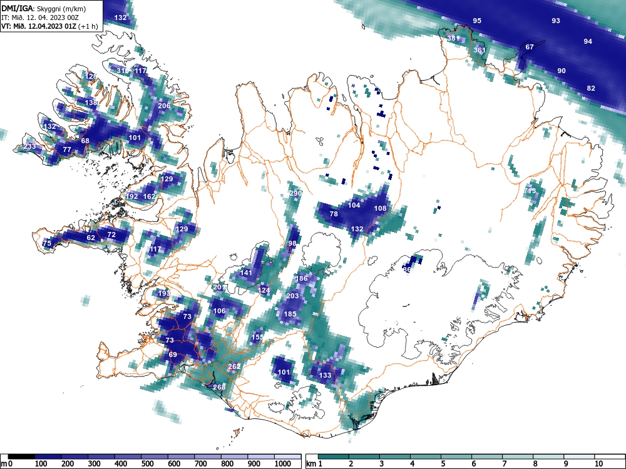Image resolution: width=626 pixels, height=469 pixels.
Task: Click the visibility value 193 on the map
Action: coord(164,293)
